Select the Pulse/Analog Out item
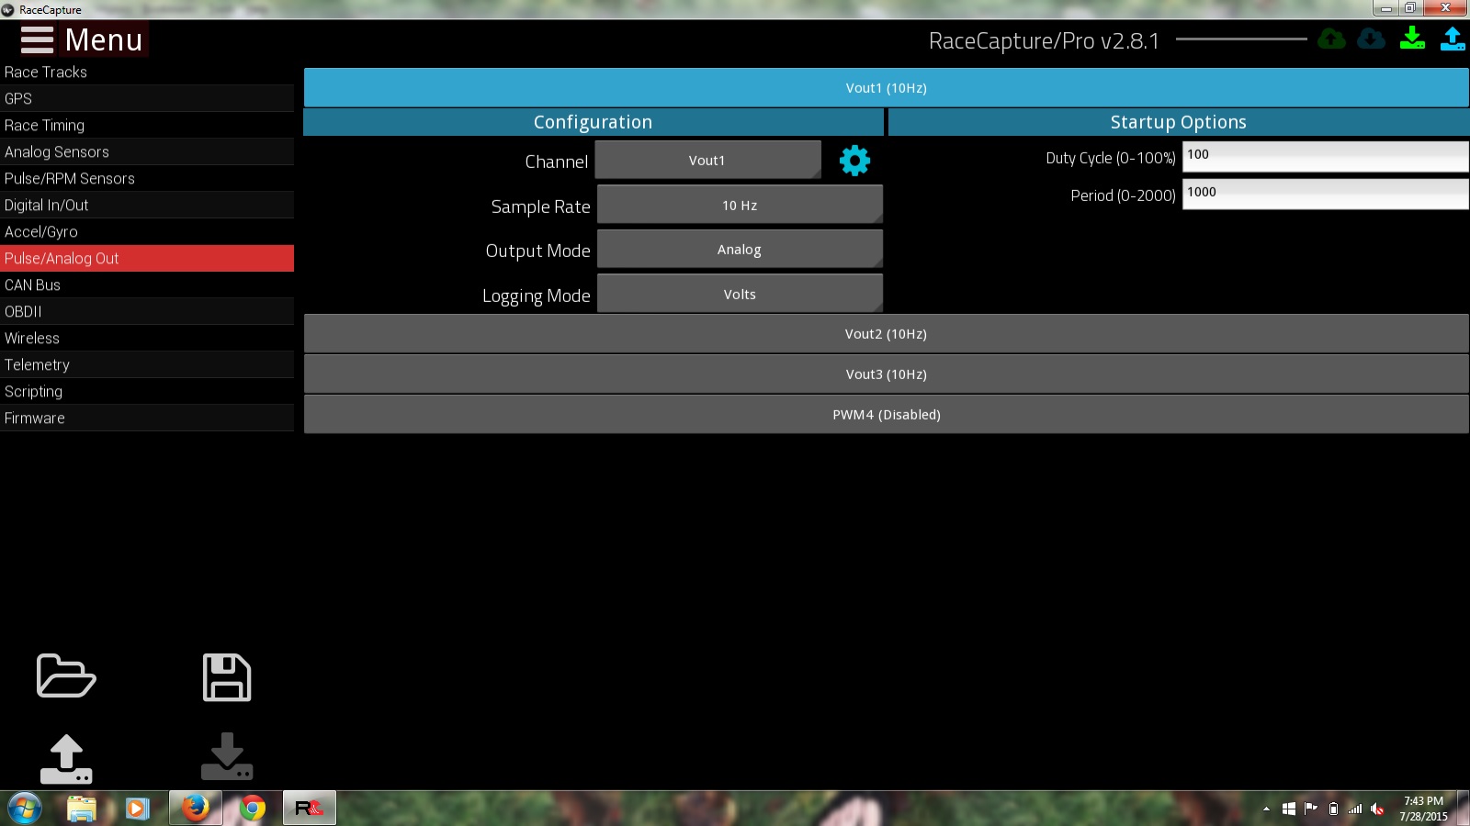This screenshot has height=826, width=1470. tap(147, 258)
